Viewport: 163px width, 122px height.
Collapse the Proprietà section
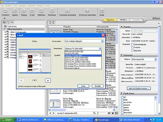coord(122,27)
